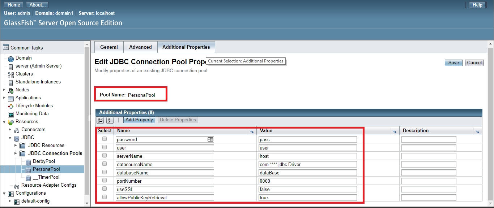Viewport: 494px width, 208px height.
Task: Check the checkbox on the password row
Action: [x=105, y=139]
